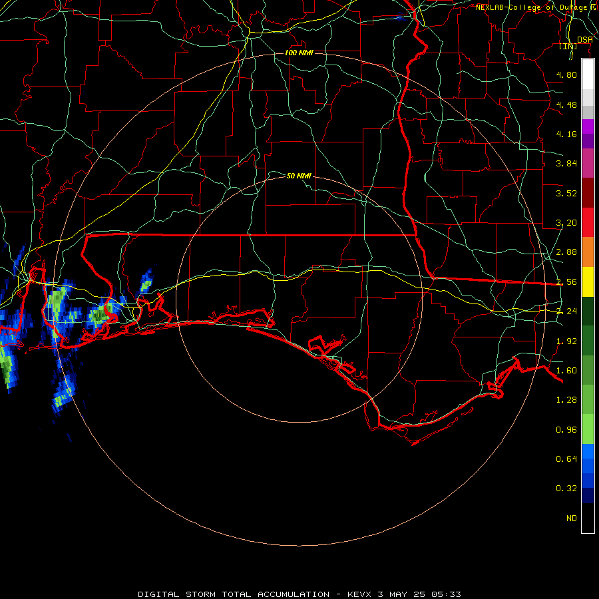This screenshot has height=599, width=599.
Task: Click the NEXLAB-College of DuPage credit text
Action: pos(537,7)
